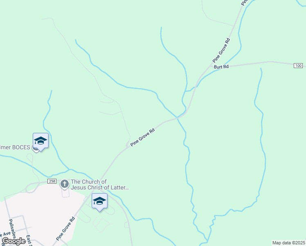
Task: Open The Church of Jesus Christ label
Action: point(99,184)
